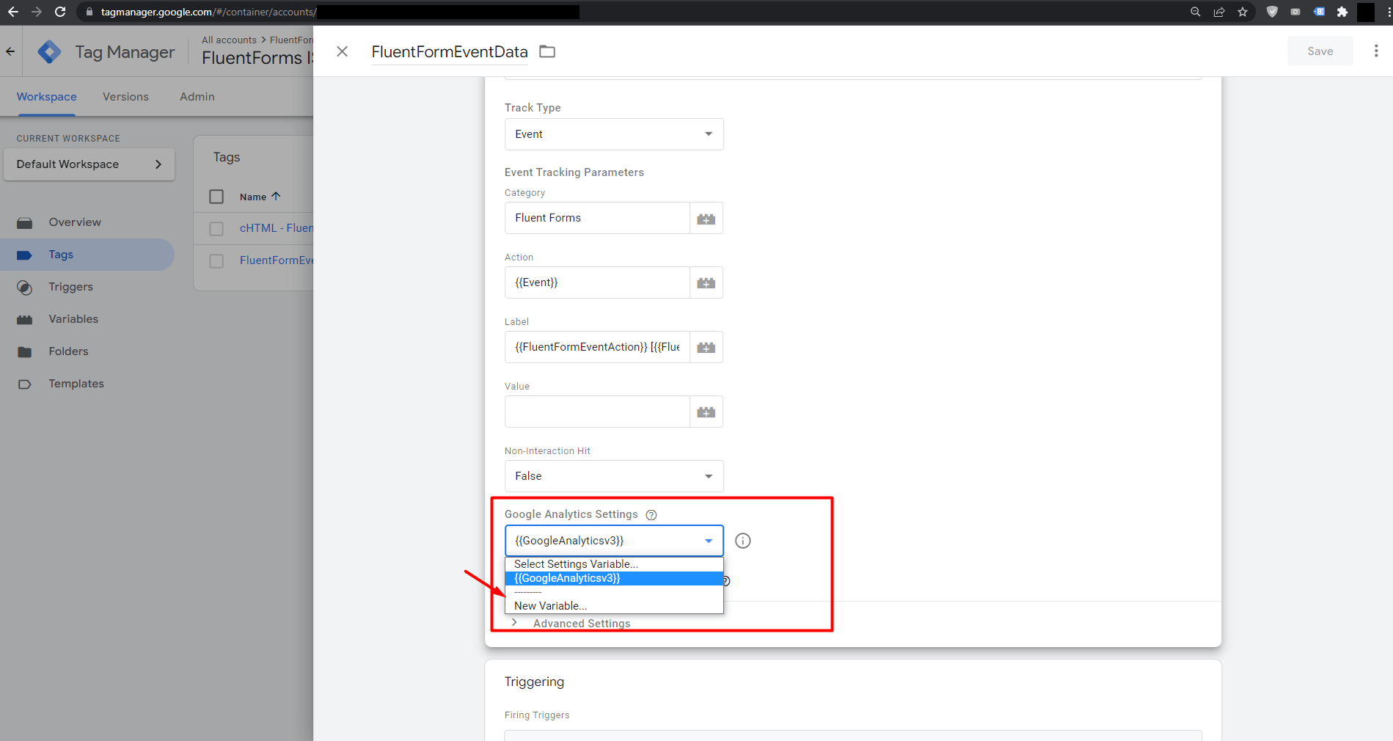Screen dimensions: 1393x741
Task: Open the Non-Interaction Hit dropdown
Action: (x=613, y=476)
